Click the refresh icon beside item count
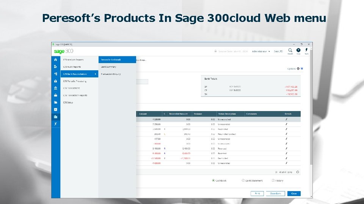This screenshot has height=204, width=364. click(298, 172)
